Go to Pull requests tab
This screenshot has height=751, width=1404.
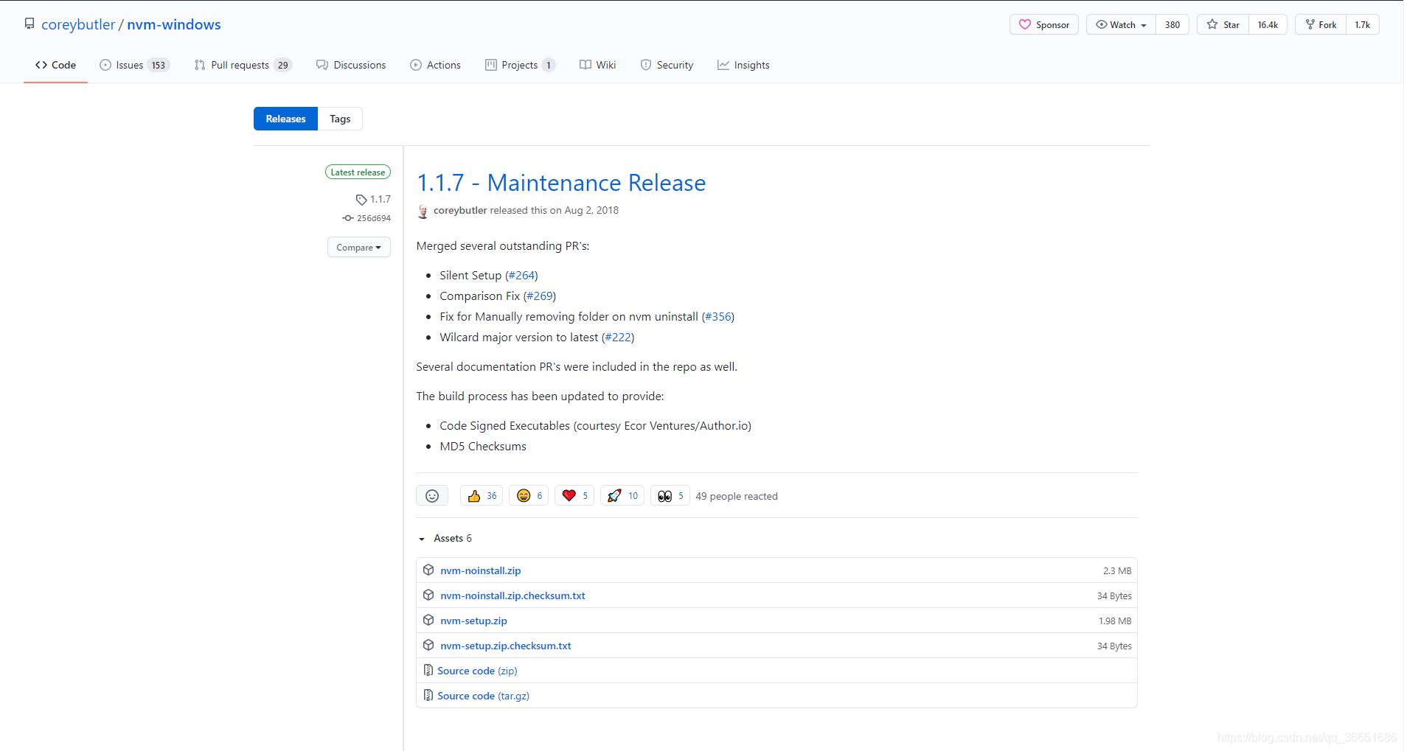point(243,65)
